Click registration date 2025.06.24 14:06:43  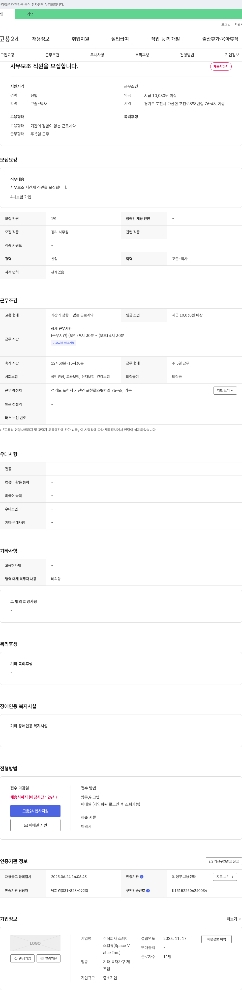(x=69, y=877)
